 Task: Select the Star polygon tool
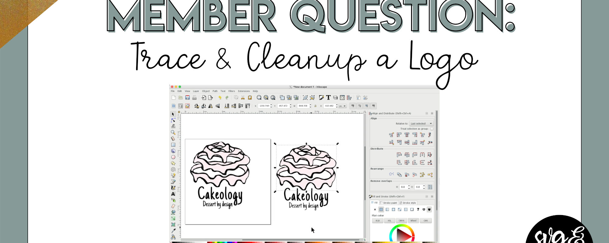click(x=173, y=163)
